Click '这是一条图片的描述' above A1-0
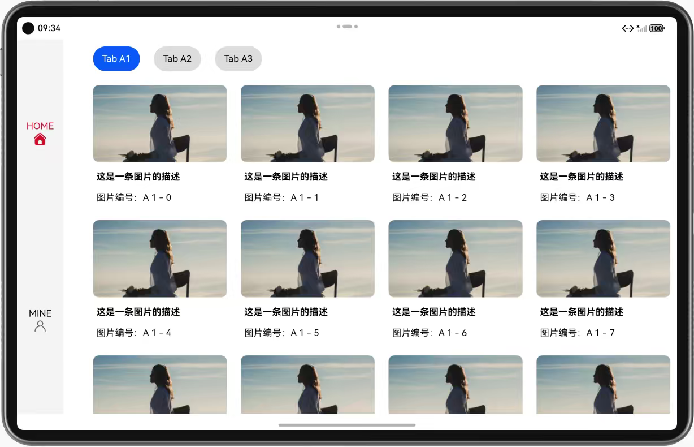The image size is (694, 447). 138,177
